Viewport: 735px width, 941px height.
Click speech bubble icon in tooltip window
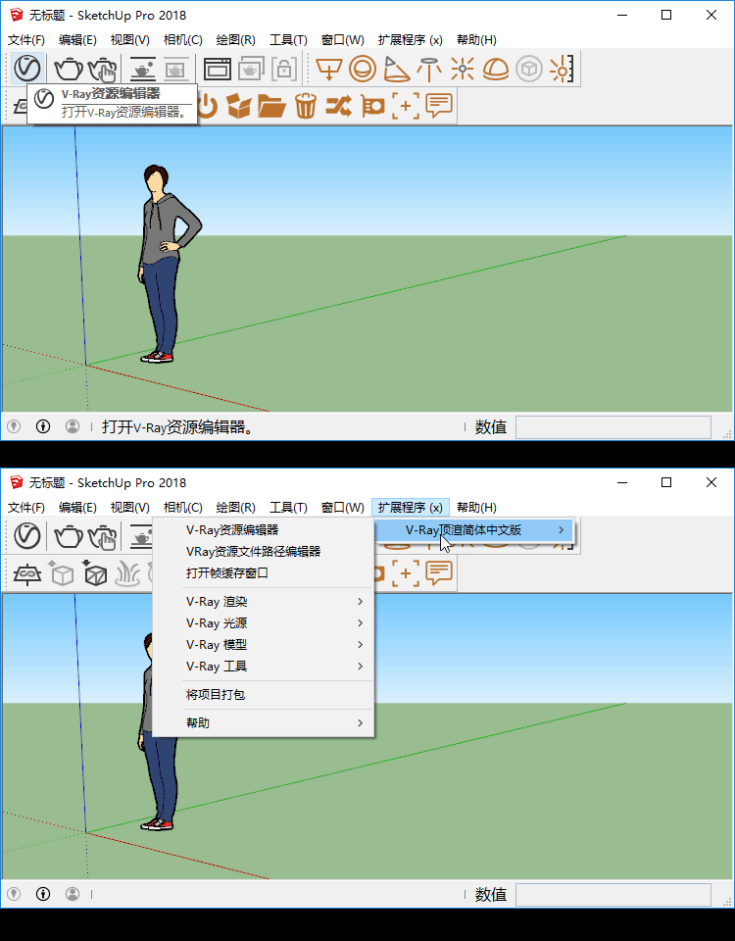pyautogui.click(x=439, y=106)
